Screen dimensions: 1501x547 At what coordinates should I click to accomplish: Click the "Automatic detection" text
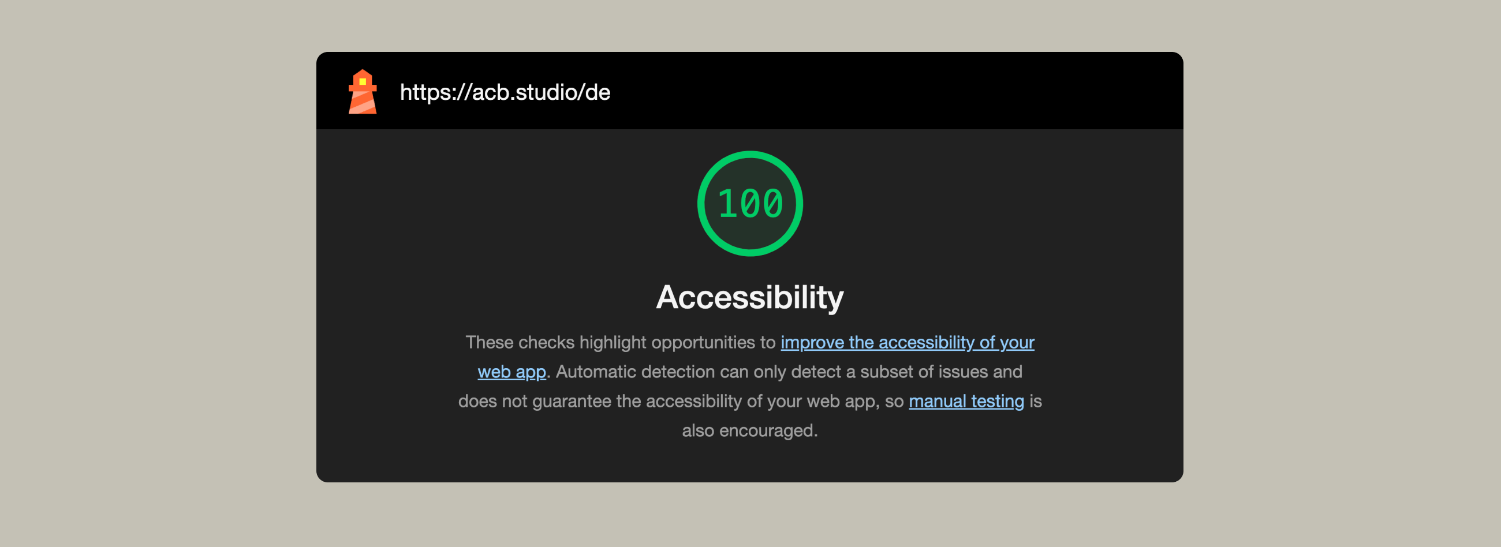pyautogui.click(x=634, y=372)
